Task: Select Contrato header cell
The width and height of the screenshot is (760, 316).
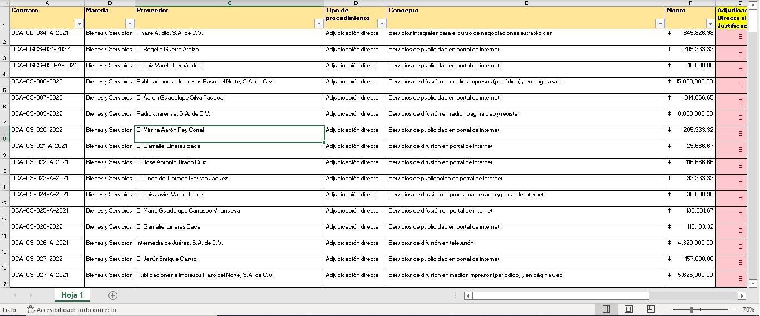Action: 47,18
